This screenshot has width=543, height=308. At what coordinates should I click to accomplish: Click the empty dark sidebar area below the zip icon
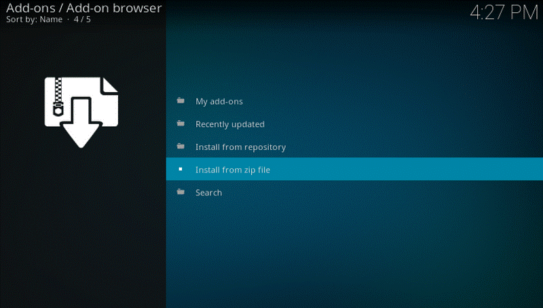point(81,231)
